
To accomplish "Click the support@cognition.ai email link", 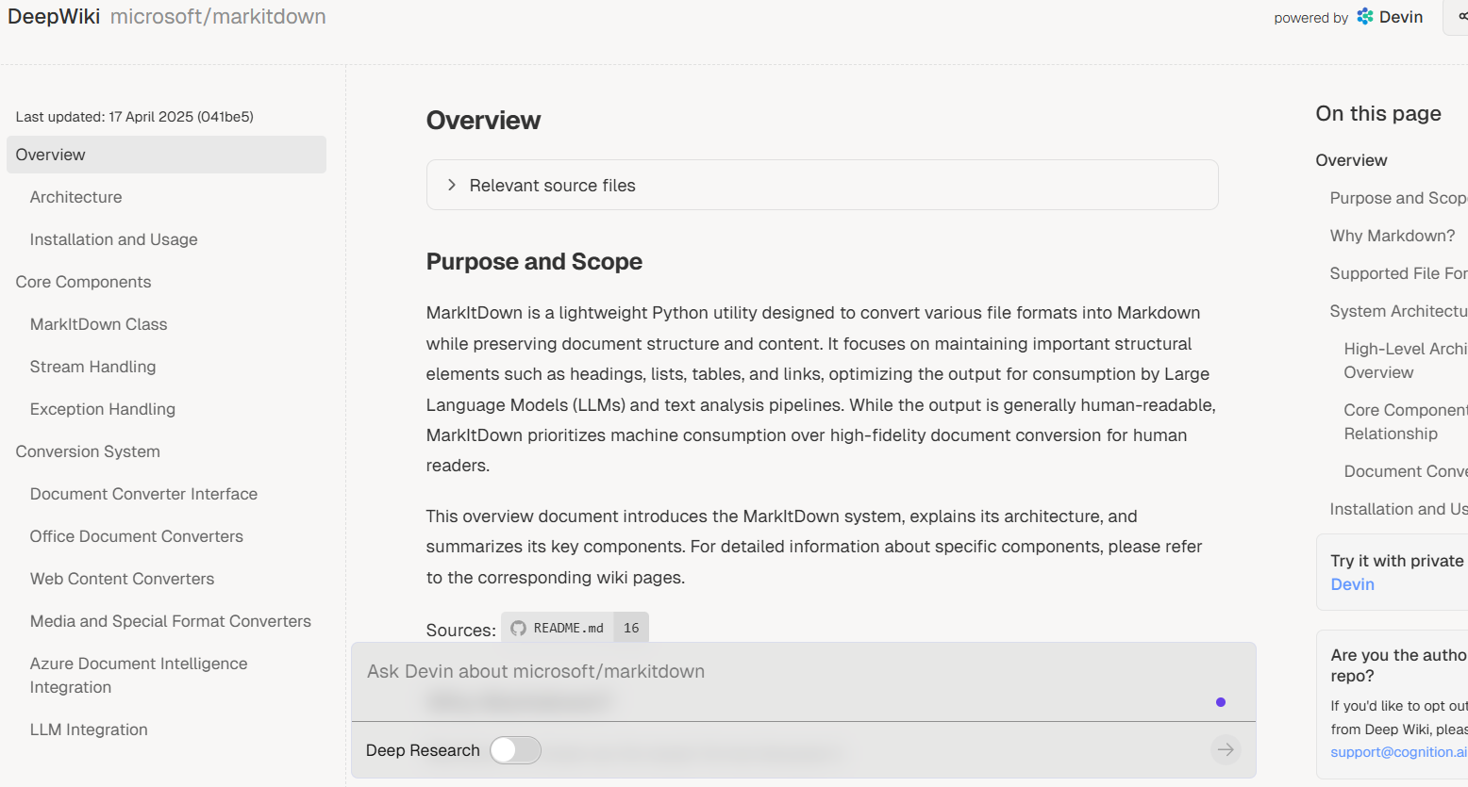I will (1398, 752).
